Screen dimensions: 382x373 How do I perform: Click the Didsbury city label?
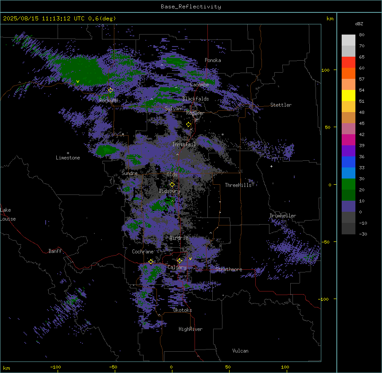pyautogui.click(x=170, y=191)
